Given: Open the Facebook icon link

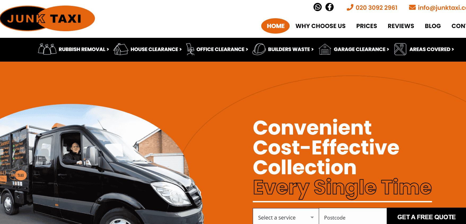Looking at the screenshot, I should 329,7.
